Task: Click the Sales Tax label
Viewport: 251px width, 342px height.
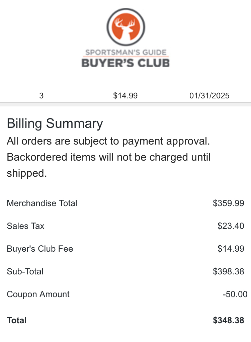Action: coord(25,226)
